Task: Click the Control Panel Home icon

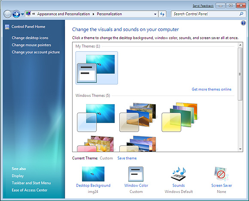Action: [x=7, y=27]
